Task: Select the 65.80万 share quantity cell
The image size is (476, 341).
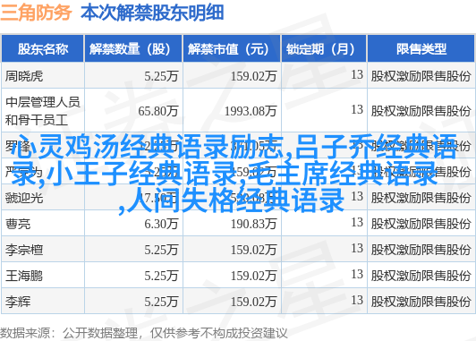Action: 157,111
